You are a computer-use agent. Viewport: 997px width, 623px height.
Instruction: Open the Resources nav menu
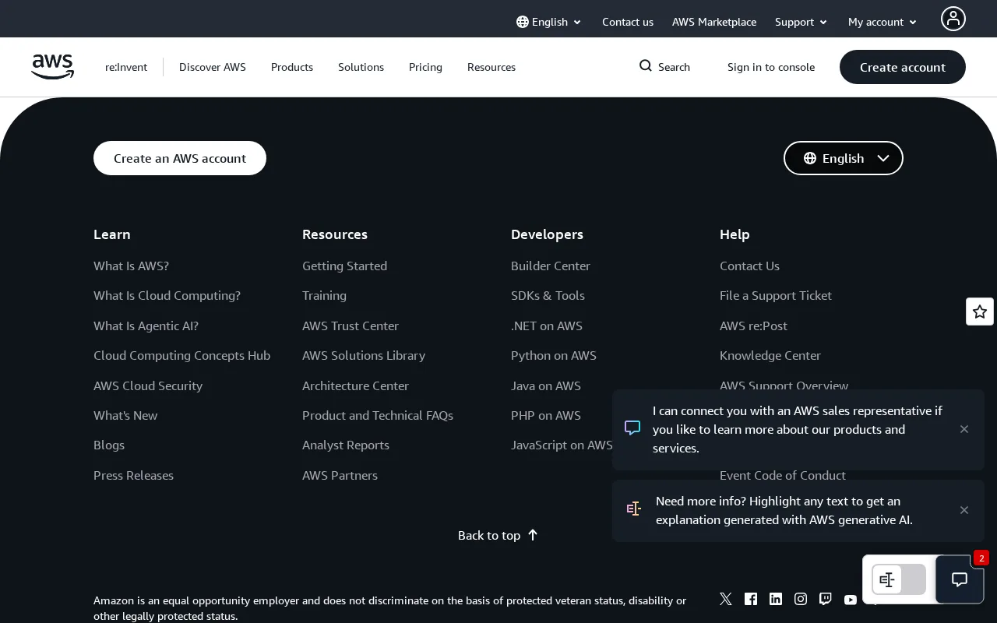click(491, 67)
